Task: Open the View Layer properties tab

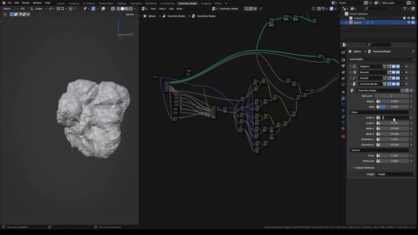Action: click(x=343, y=72)
